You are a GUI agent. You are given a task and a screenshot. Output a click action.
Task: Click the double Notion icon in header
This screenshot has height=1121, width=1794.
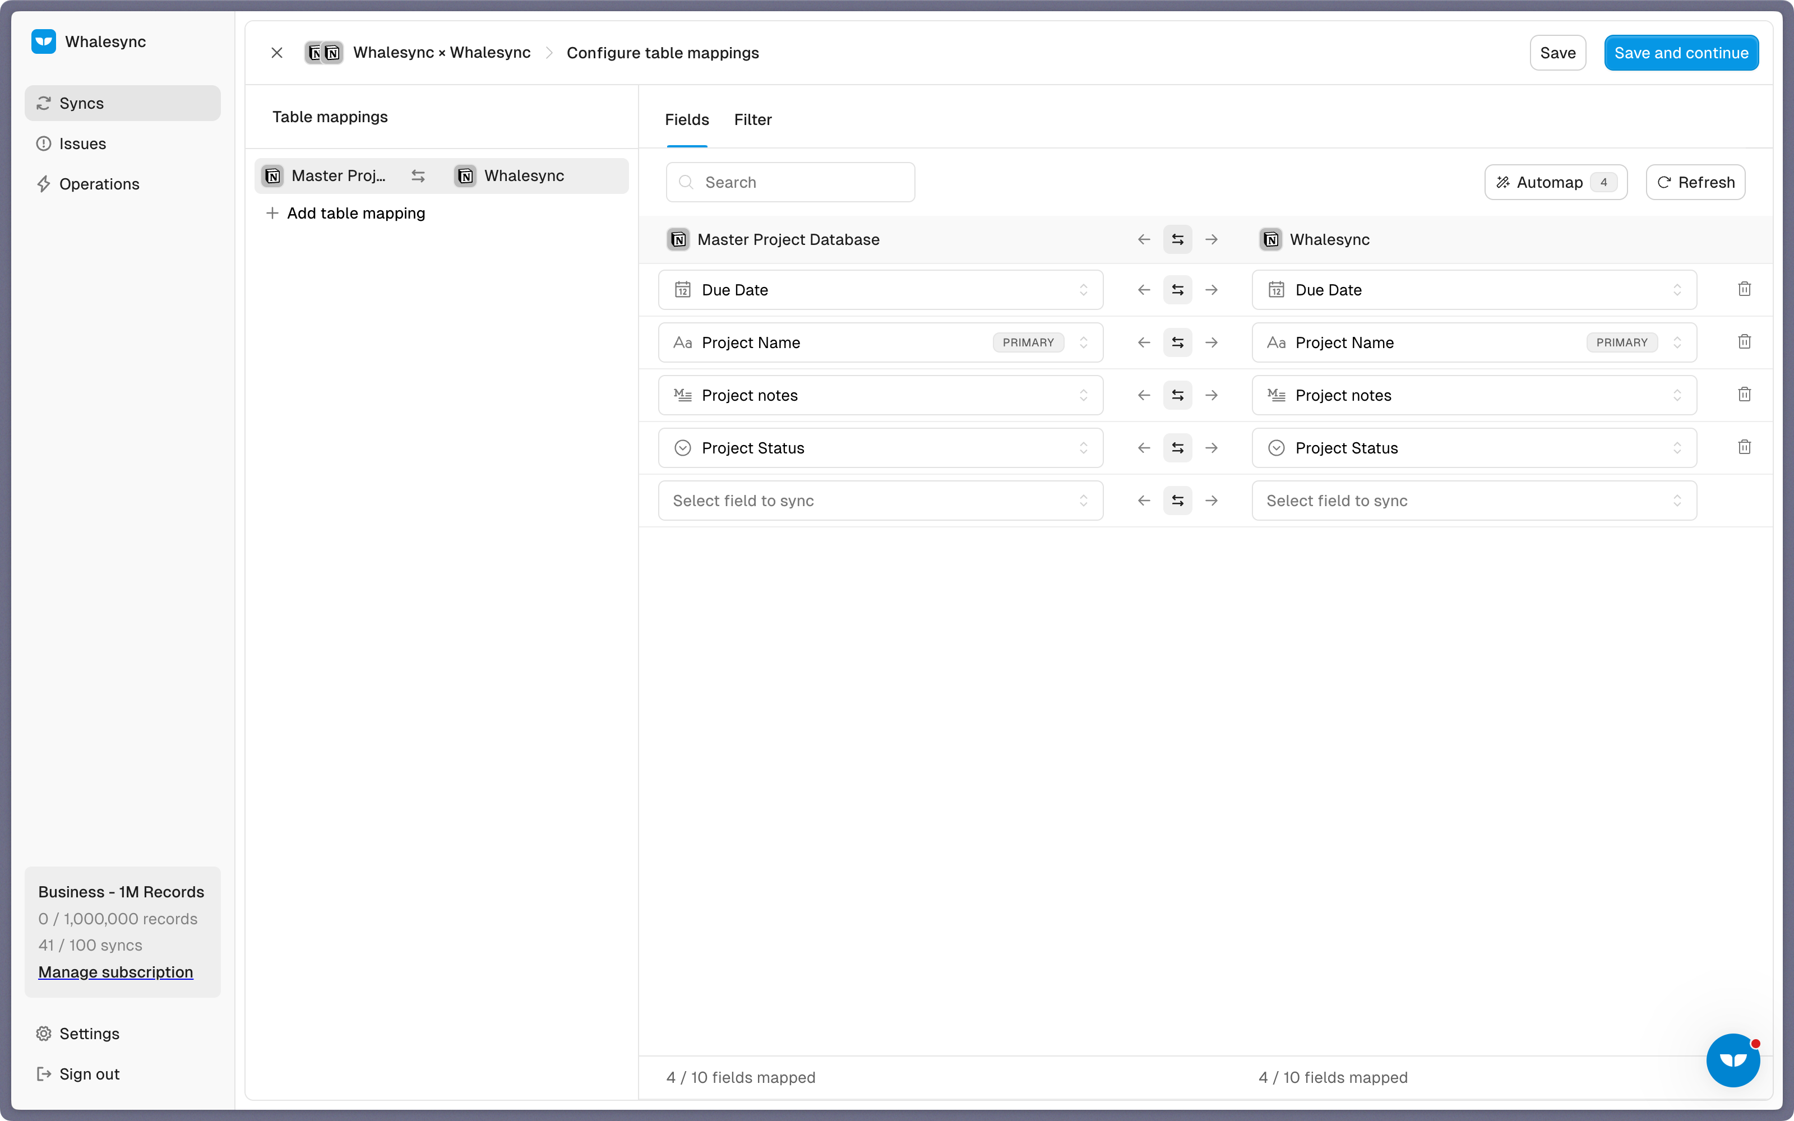[324, 53]
